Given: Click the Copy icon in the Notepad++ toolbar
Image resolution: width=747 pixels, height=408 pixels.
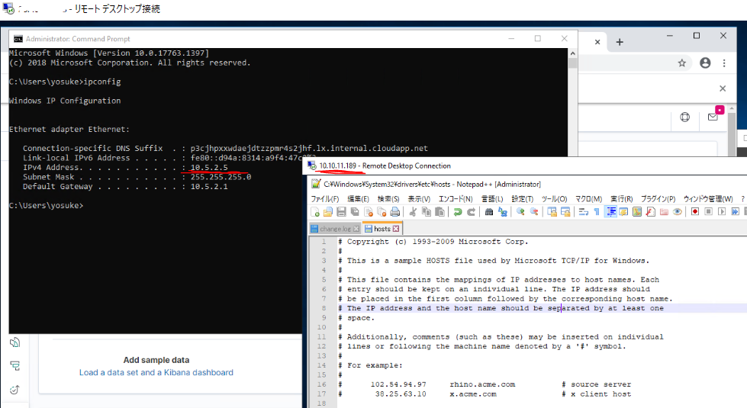Looking at the screenshot, I should coord(427,212).
